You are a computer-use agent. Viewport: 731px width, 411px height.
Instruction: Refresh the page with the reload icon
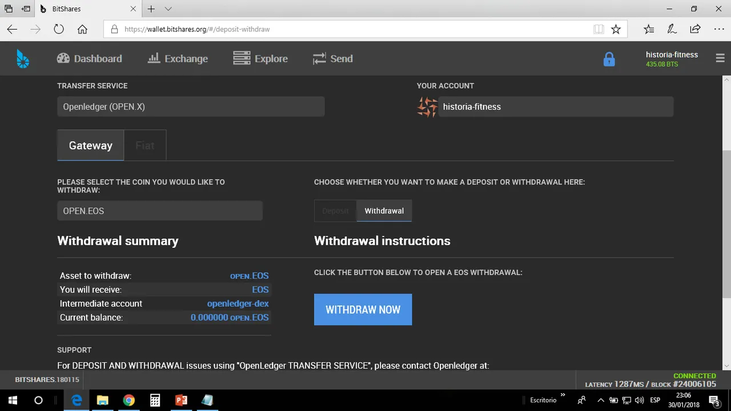click(x=59, y=29)
